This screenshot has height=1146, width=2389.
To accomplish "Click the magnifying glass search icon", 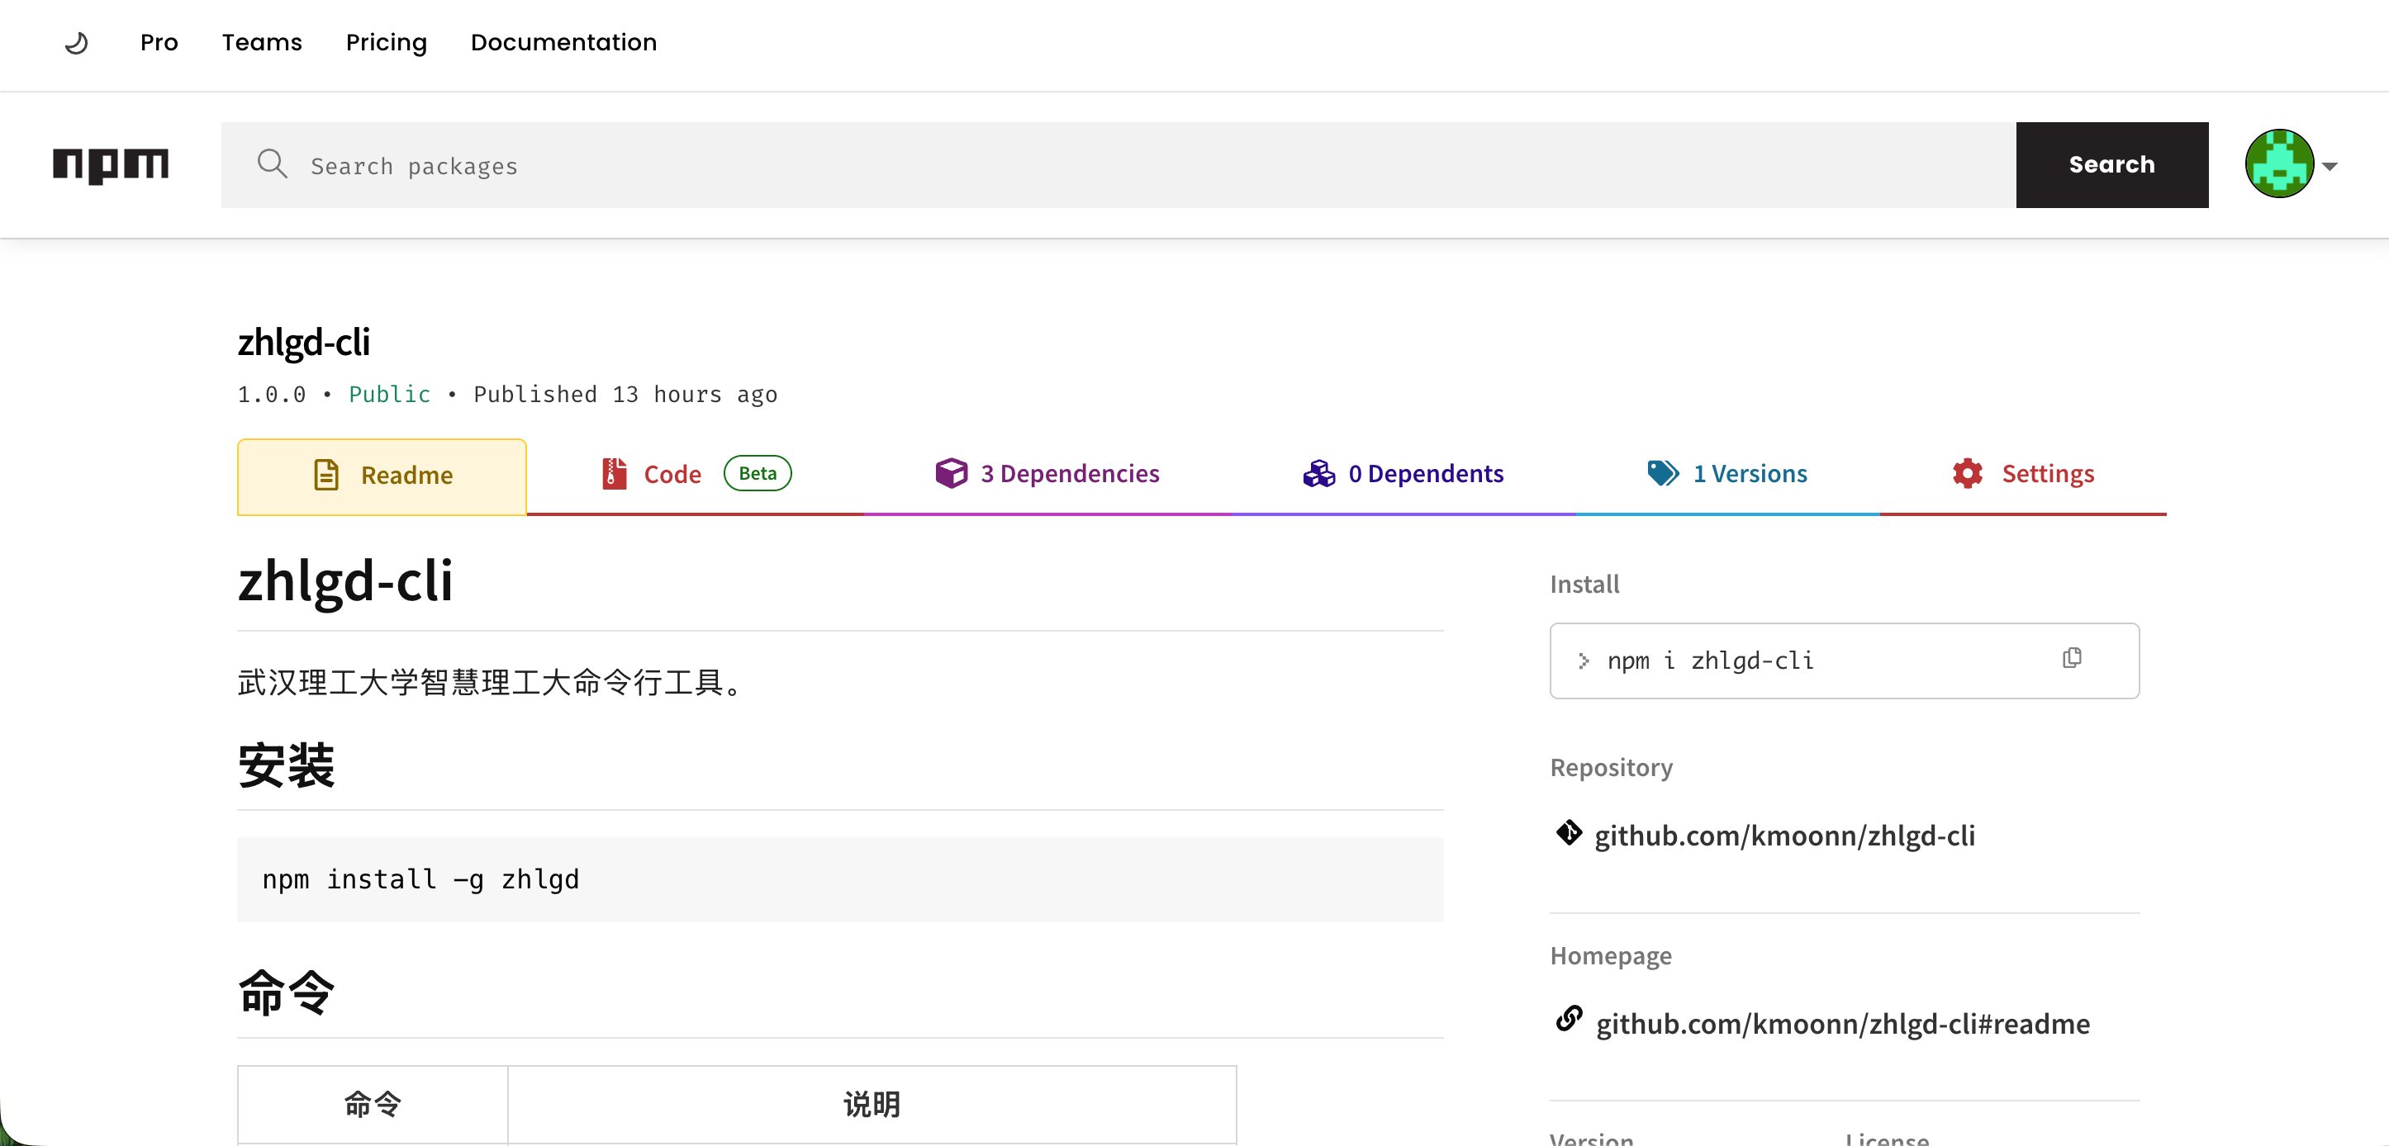I will point(272,163).
